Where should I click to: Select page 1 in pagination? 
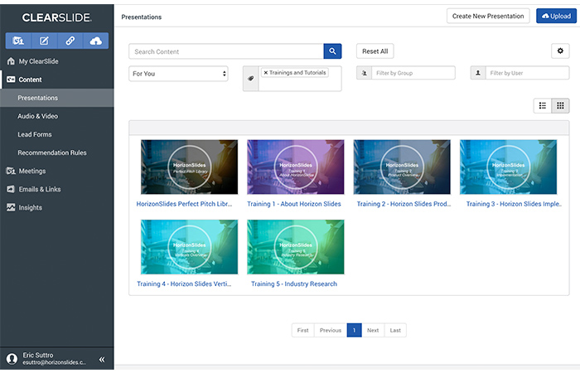pos(355,331)
